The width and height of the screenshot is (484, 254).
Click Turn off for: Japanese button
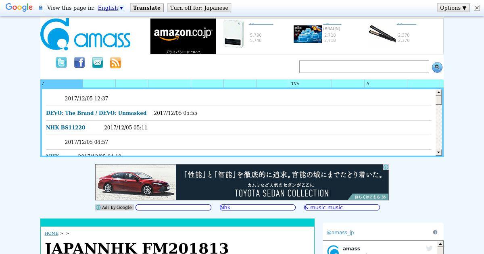[x=199, y=8]
